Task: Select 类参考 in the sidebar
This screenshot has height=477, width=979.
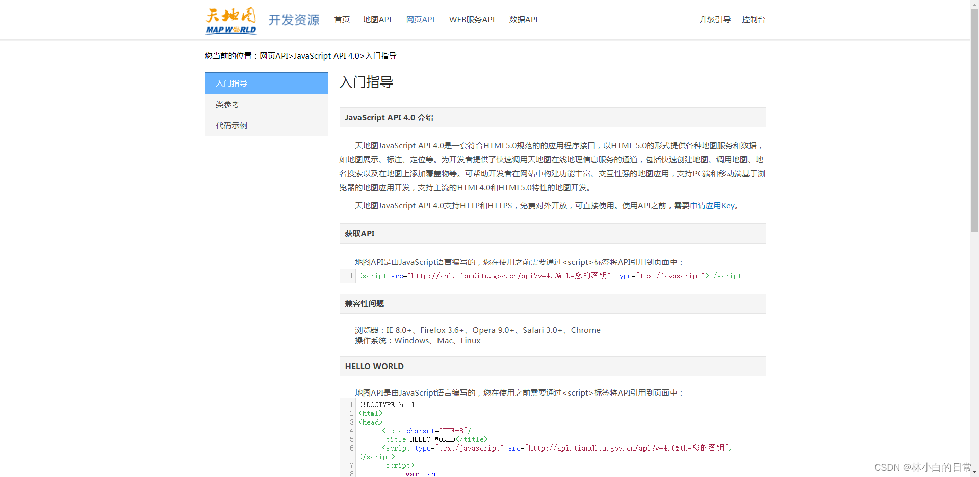Action: [x=267, y=104]
